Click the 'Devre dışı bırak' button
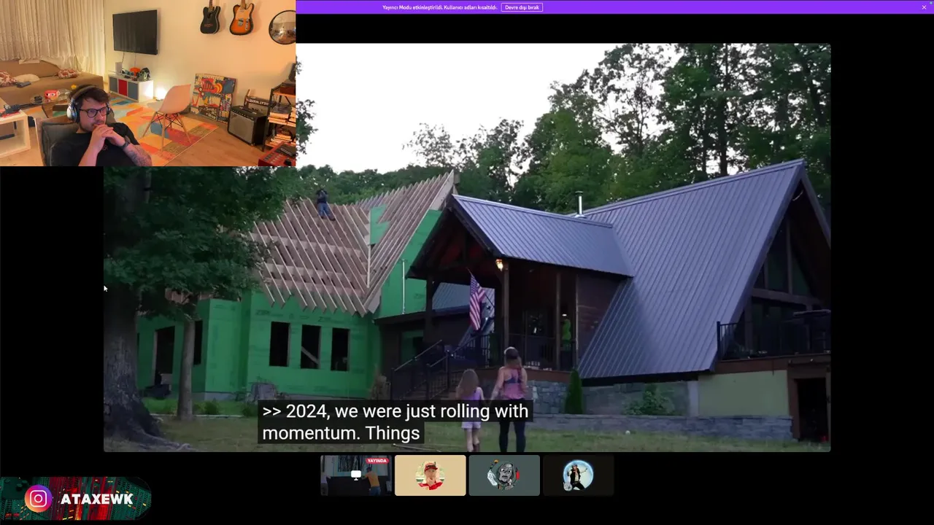The width and height of the screenshot is (934, 525). point(522,7)
